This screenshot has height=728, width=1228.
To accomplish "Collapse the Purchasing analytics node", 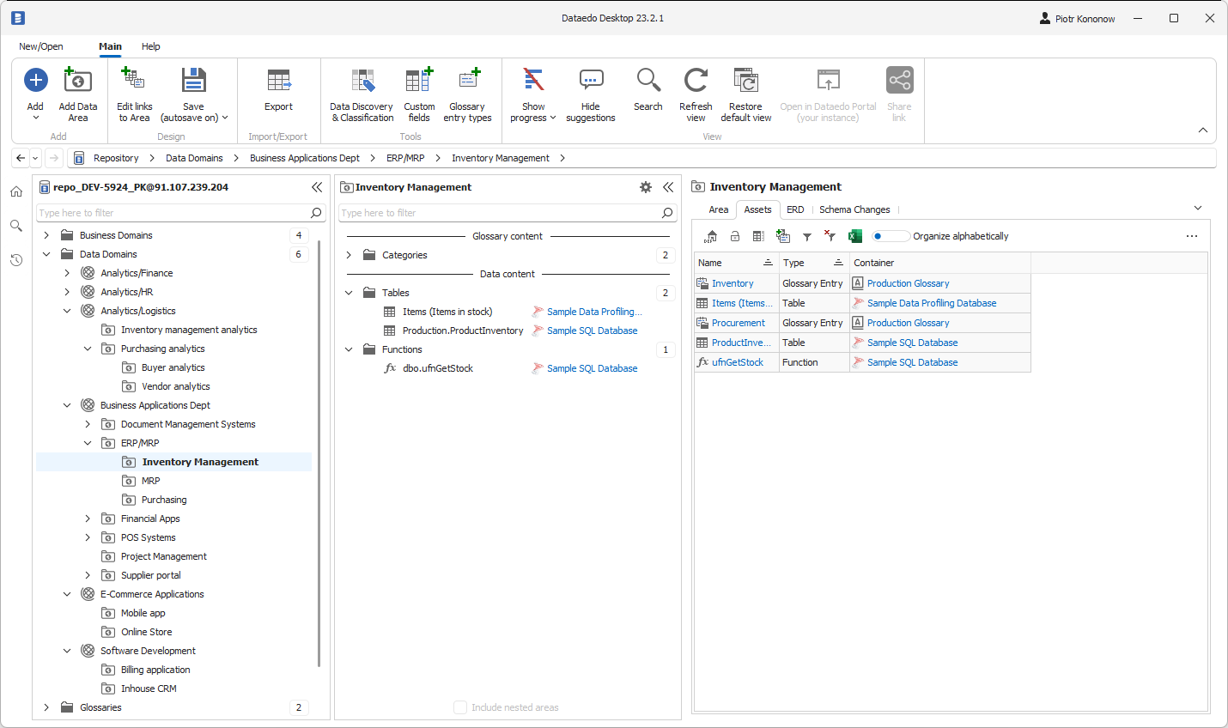I will [x=88, y=349].
